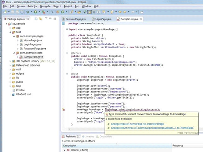Viewport: 203px width, 152px height.
Task: Click the New Java Class green C icon
Action: point(63,12)
